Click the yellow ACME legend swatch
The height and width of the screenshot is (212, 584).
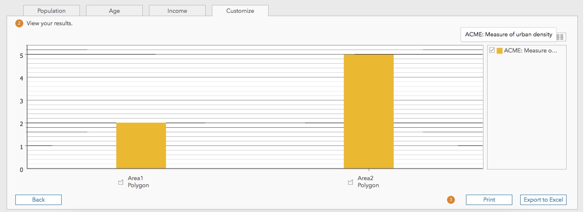pos(499,51)
